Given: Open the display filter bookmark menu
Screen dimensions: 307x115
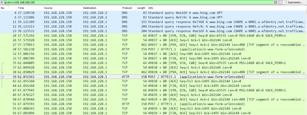Looking at the screenshot, I should click(x=2, y=2).
